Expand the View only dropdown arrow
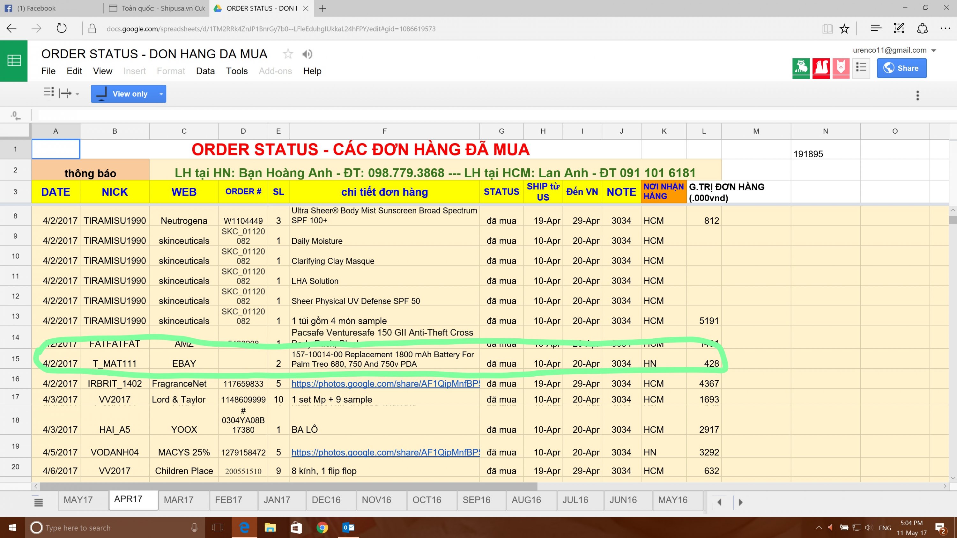The image size is (957, 538). click(x=161, y=94)
